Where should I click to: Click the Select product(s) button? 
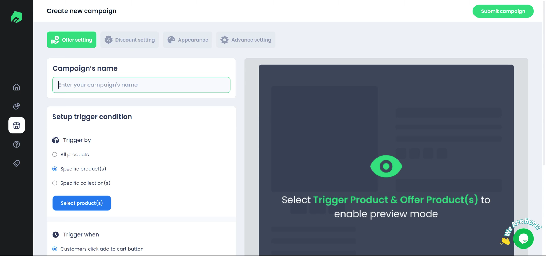(x=82, y=203)
